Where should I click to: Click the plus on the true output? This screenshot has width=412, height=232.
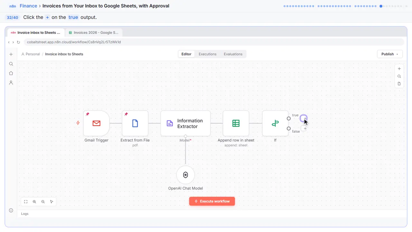click(304, 119)
